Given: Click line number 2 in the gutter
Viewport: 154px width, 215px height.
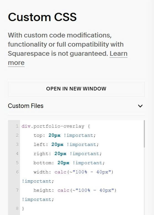Looking at the screenshot, I should coord(17,135).
